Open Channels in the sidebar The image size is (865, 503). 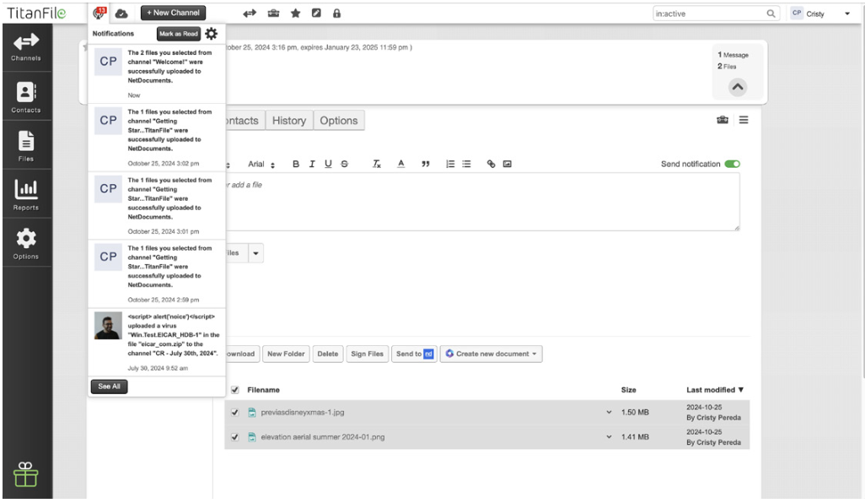pyautogui.click(x=26, y=47)
